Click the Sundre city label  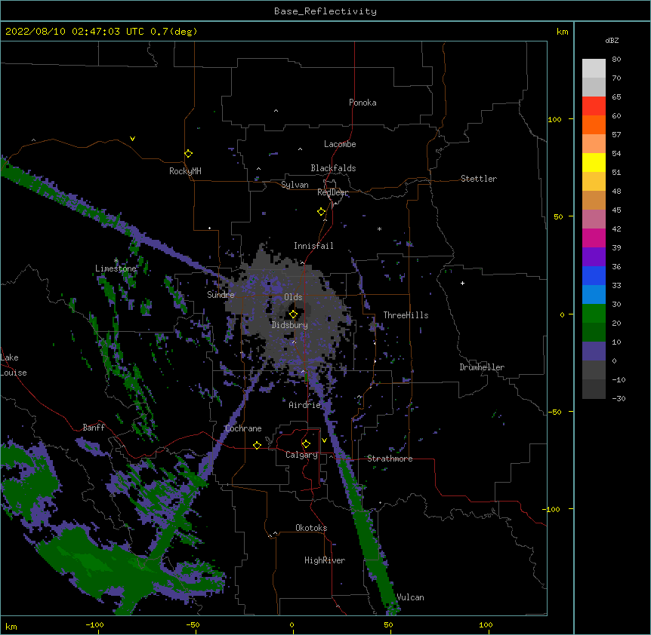(221, 295)
